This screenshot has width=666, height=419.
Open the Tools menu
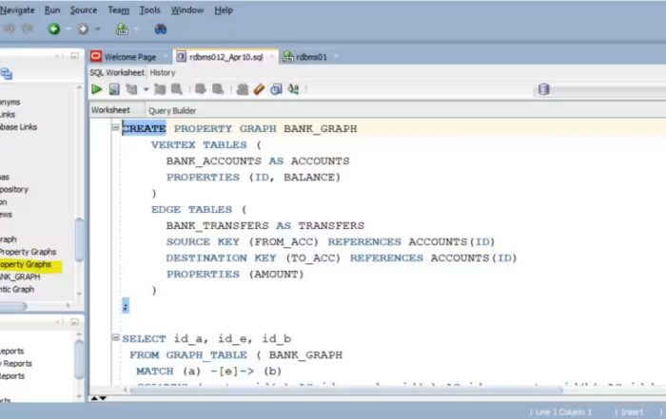[x=150, y=10]
